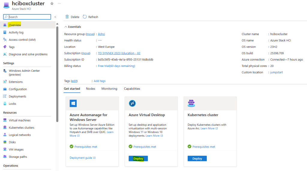The height and width of the screenshot is (171, 307).
Task: Click the Configuration sidebar icon
Action: [5, 89]
